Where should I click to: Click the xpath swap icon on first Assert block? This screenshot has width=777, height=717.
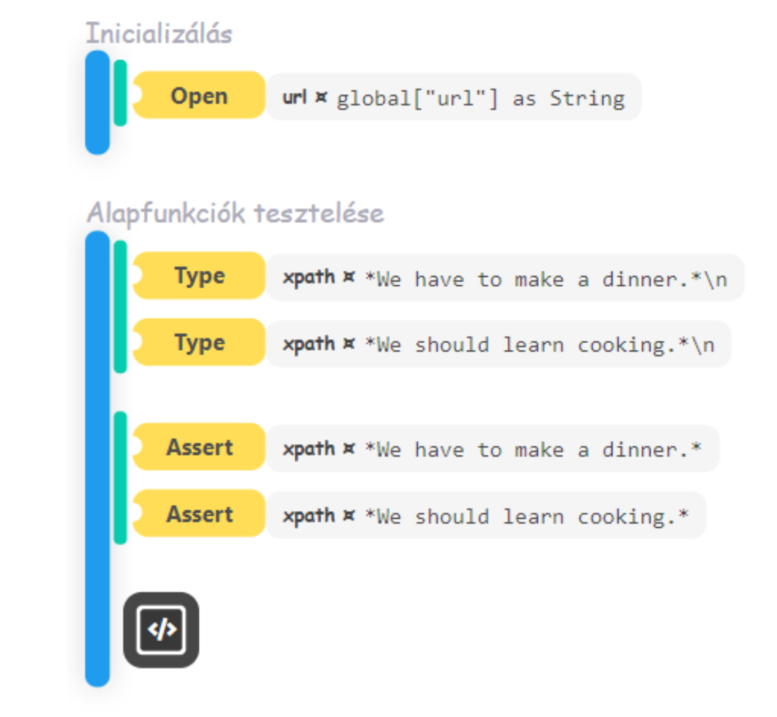[x=348, y=449]
